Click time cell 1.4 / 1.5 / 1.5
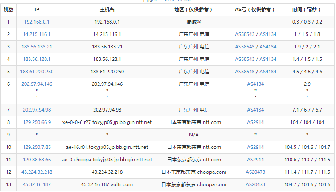336x192 pixels. tap(307, 59)
